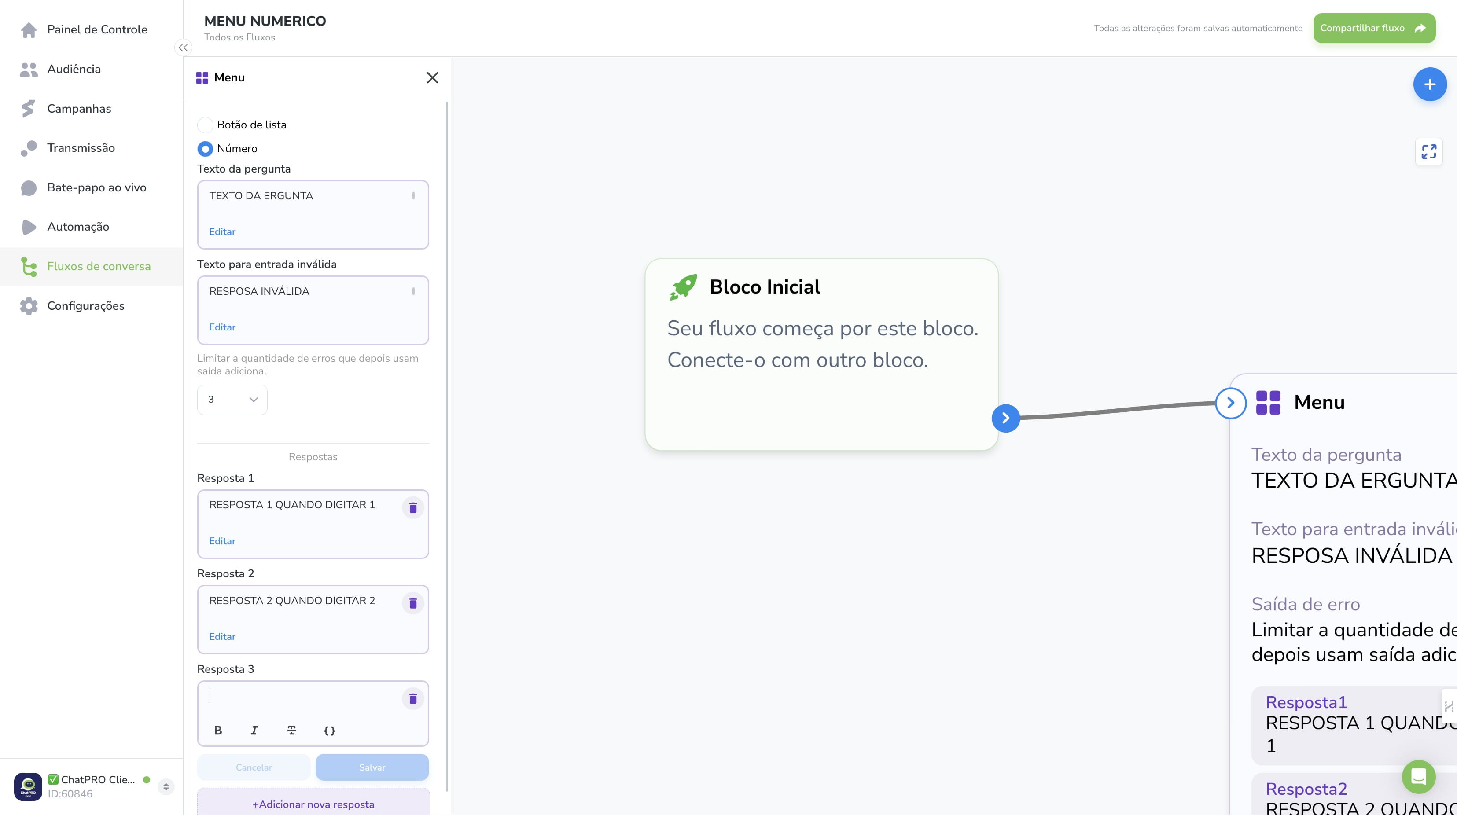Select the Número radio option
Viewport: 1457px width, 815px height.
click(x=205, y=149)
